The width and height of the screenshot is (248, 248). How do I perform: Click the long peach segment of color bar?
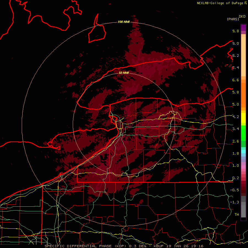click(x=243, y=56)
